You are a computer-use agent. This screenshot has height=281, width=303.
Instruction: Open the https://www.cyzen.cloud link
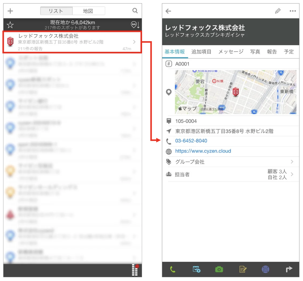pyautogui.click(x=203, y=151)
